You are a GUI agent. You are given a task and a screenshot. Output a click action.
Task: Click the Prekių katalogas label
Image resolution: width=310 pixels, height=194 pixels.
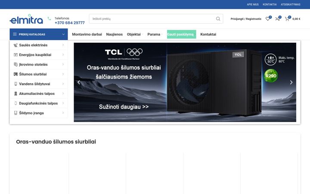point(32,34)
